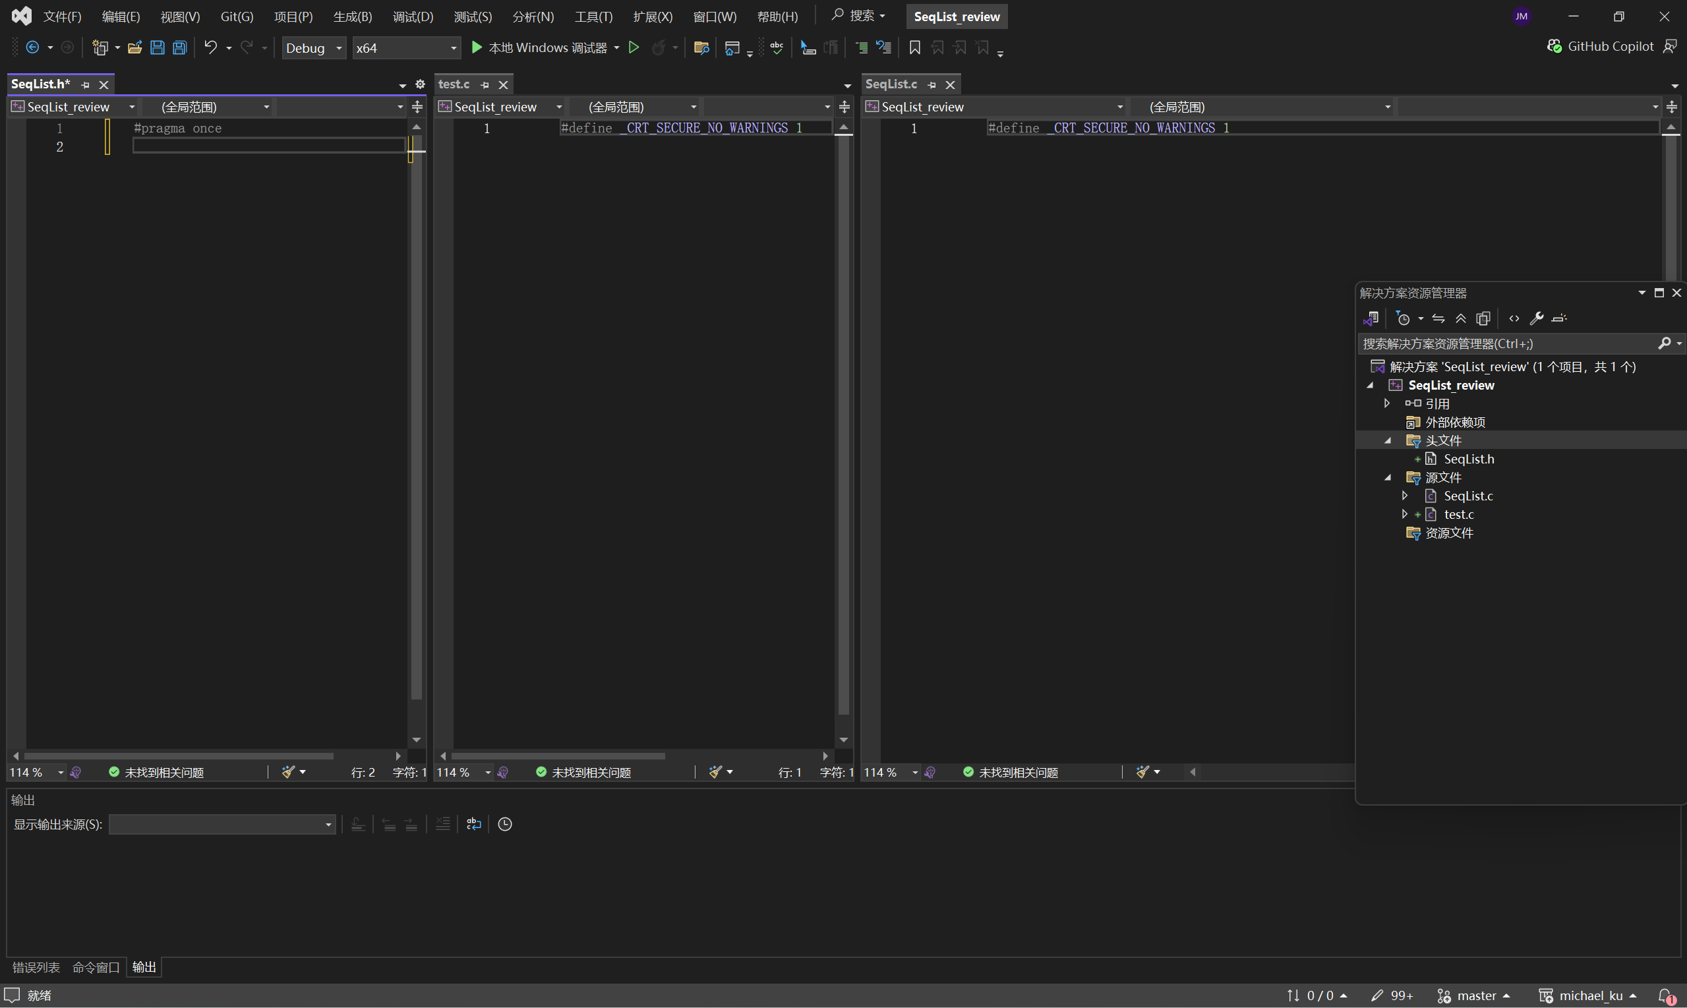
Task: Click the bookmark icon in toolbar
Action: click(915, 47)
